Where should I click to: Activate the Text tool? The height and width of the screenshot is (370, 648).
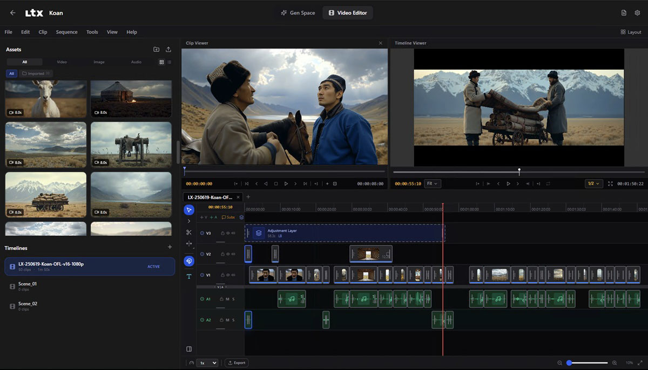point(188,276)
